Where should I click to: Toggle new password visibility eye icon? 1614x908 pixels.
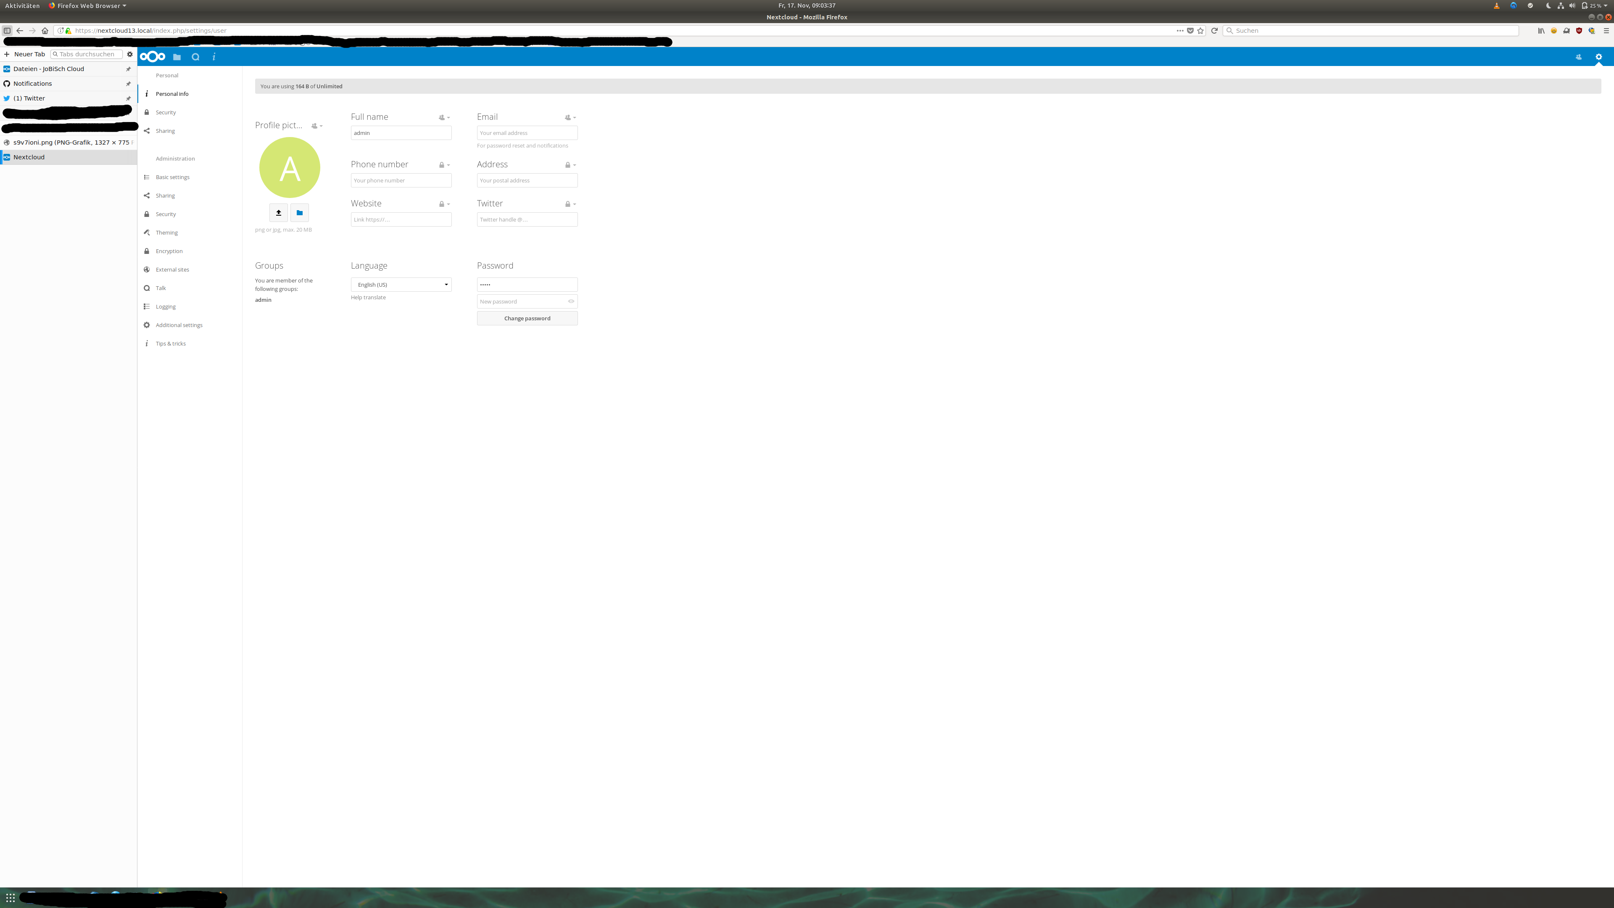[571, 301]
